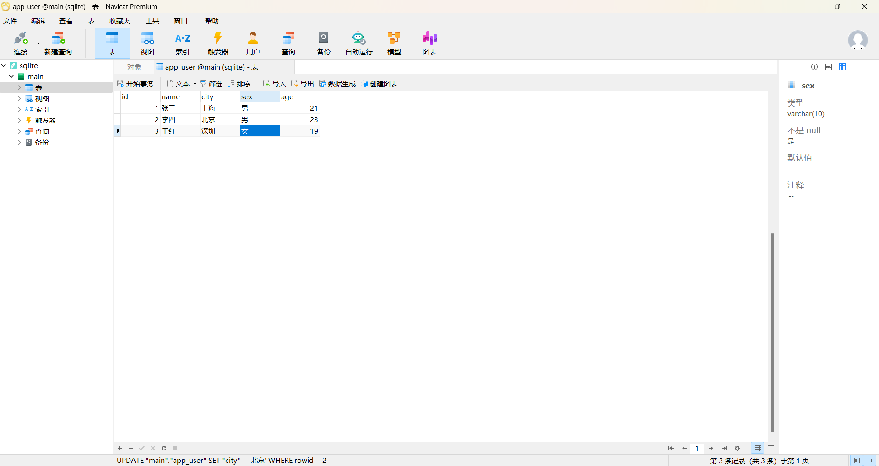This screenshot has height=466, width=879.
Task: Open the 查询 (Query) toolbar icon
Action: tap(288, 43)
